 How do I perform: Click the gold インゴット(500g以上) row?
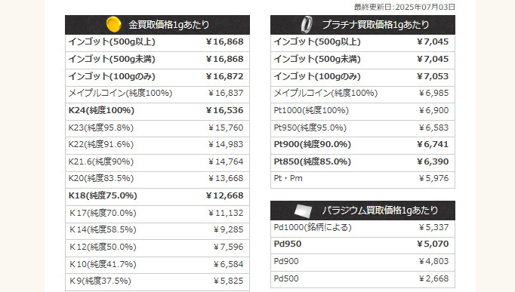(157, 42)
